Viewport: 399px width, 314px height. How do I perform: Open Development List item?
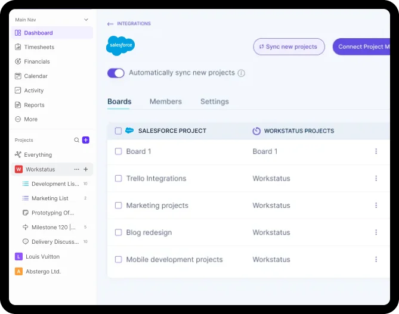tap(55, 184)
